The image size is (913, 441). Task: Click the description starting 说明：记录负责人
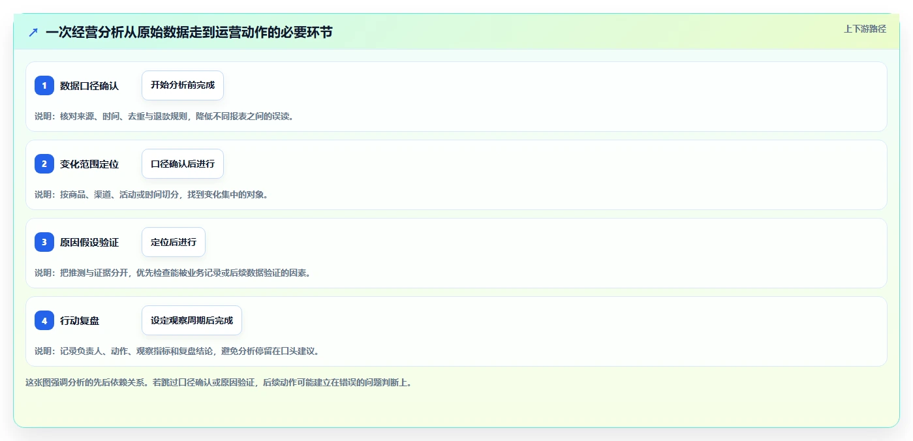[x=177, y=351]
